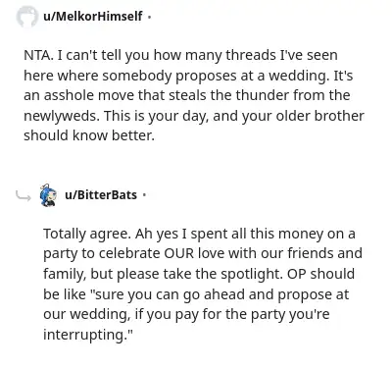Click the capitalized word "OUR" in reply
The width and height of the screenshot is (392, 369).
pos(179,253)
